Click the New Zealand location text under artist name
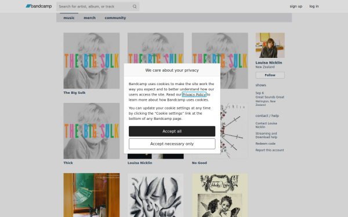The width and height of the screenshot is (348, 217). pyautogui.click(x=265, y=67)
